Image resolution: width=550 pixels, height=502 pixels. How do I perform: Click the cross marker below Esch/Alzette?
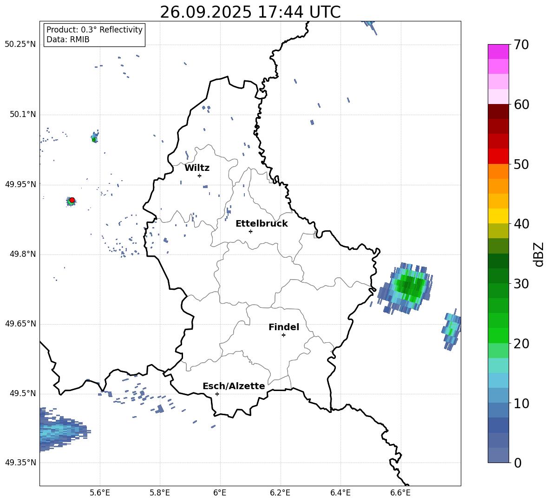click(217, 394)
